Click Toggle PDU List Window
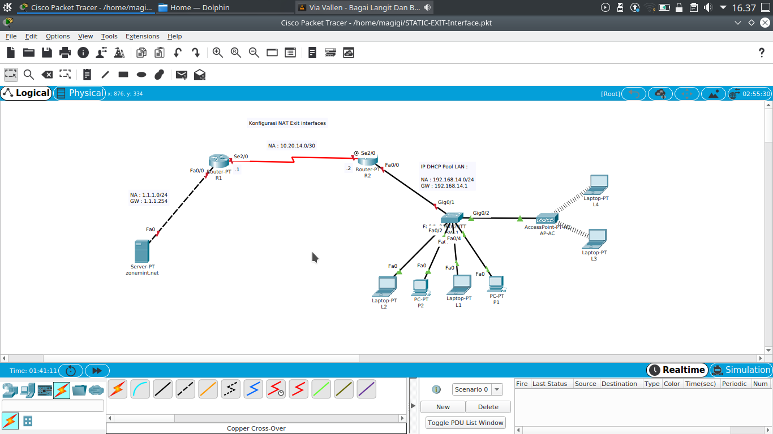773x434 pixels. (465, 422)
